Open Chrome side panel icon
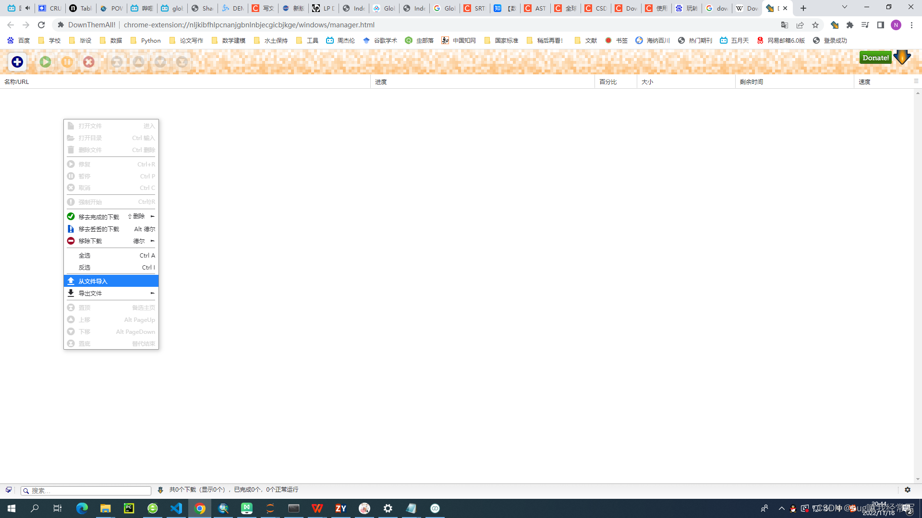This screenshot has height=518, width=922. tap(881, 25)
